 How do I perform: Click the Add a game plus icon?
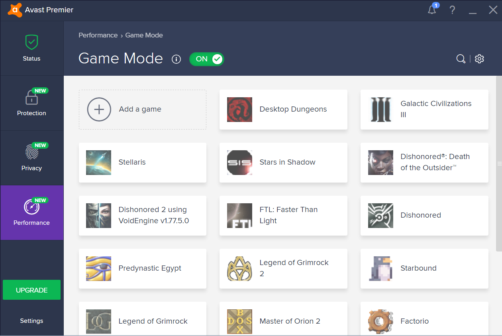click(x=99, y=109)
